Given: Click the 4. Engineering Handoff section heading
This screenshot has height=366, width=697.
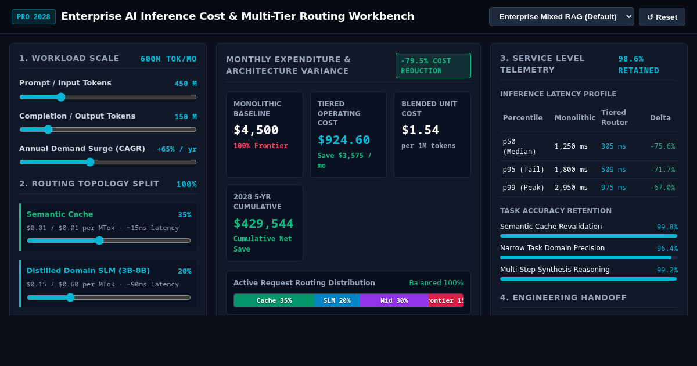Looking at the screenshot, I should point(563,297).
